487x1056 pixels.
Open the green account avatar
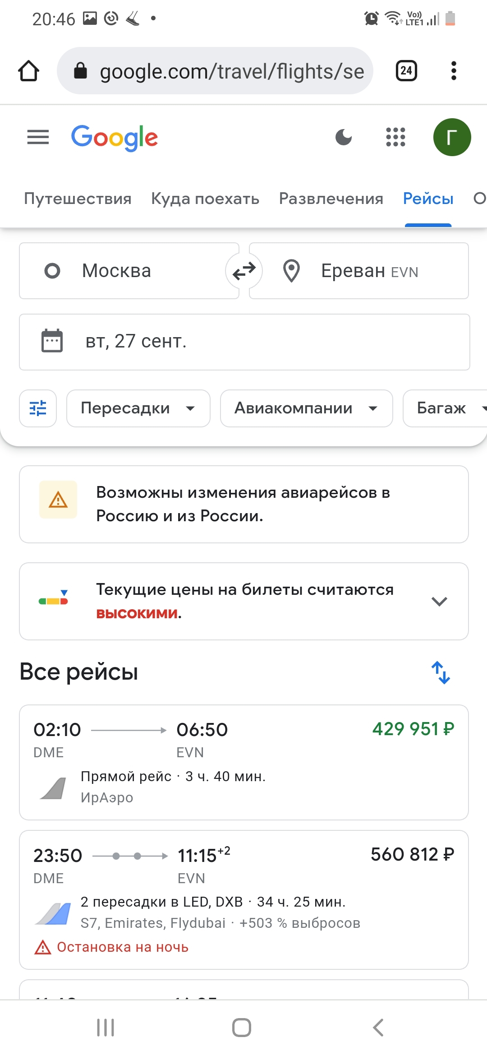point(452,137)
